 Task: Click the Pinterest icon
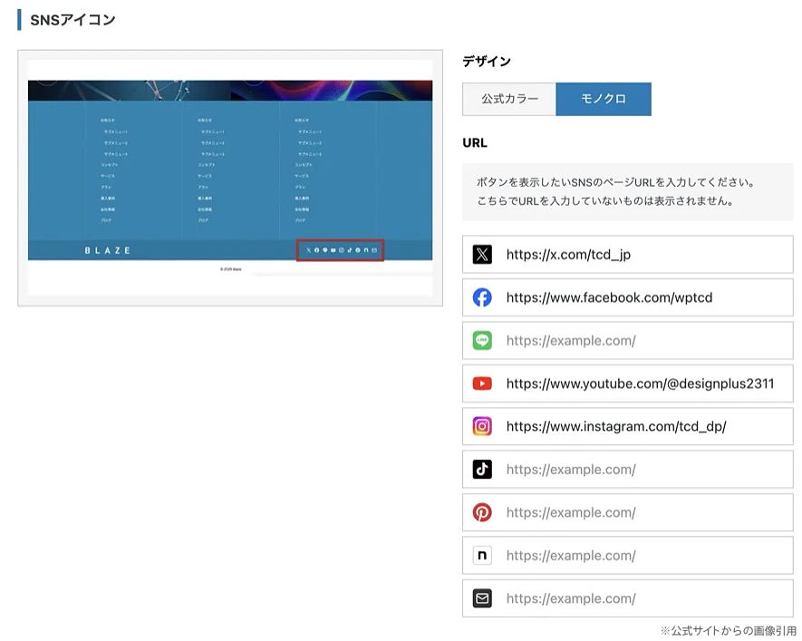[481, 512]
